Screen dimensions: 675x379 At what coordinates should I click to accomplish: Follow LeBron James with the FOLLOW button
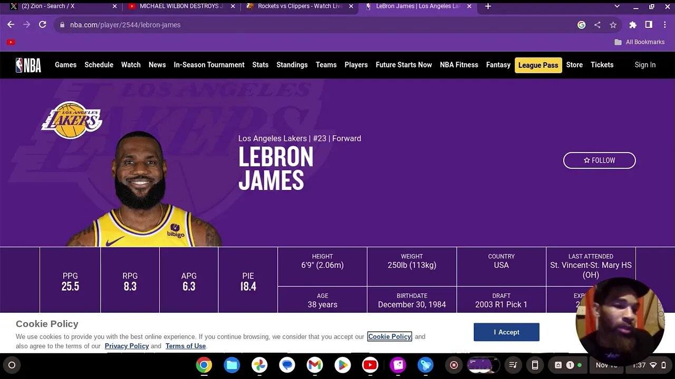[599, 161]
